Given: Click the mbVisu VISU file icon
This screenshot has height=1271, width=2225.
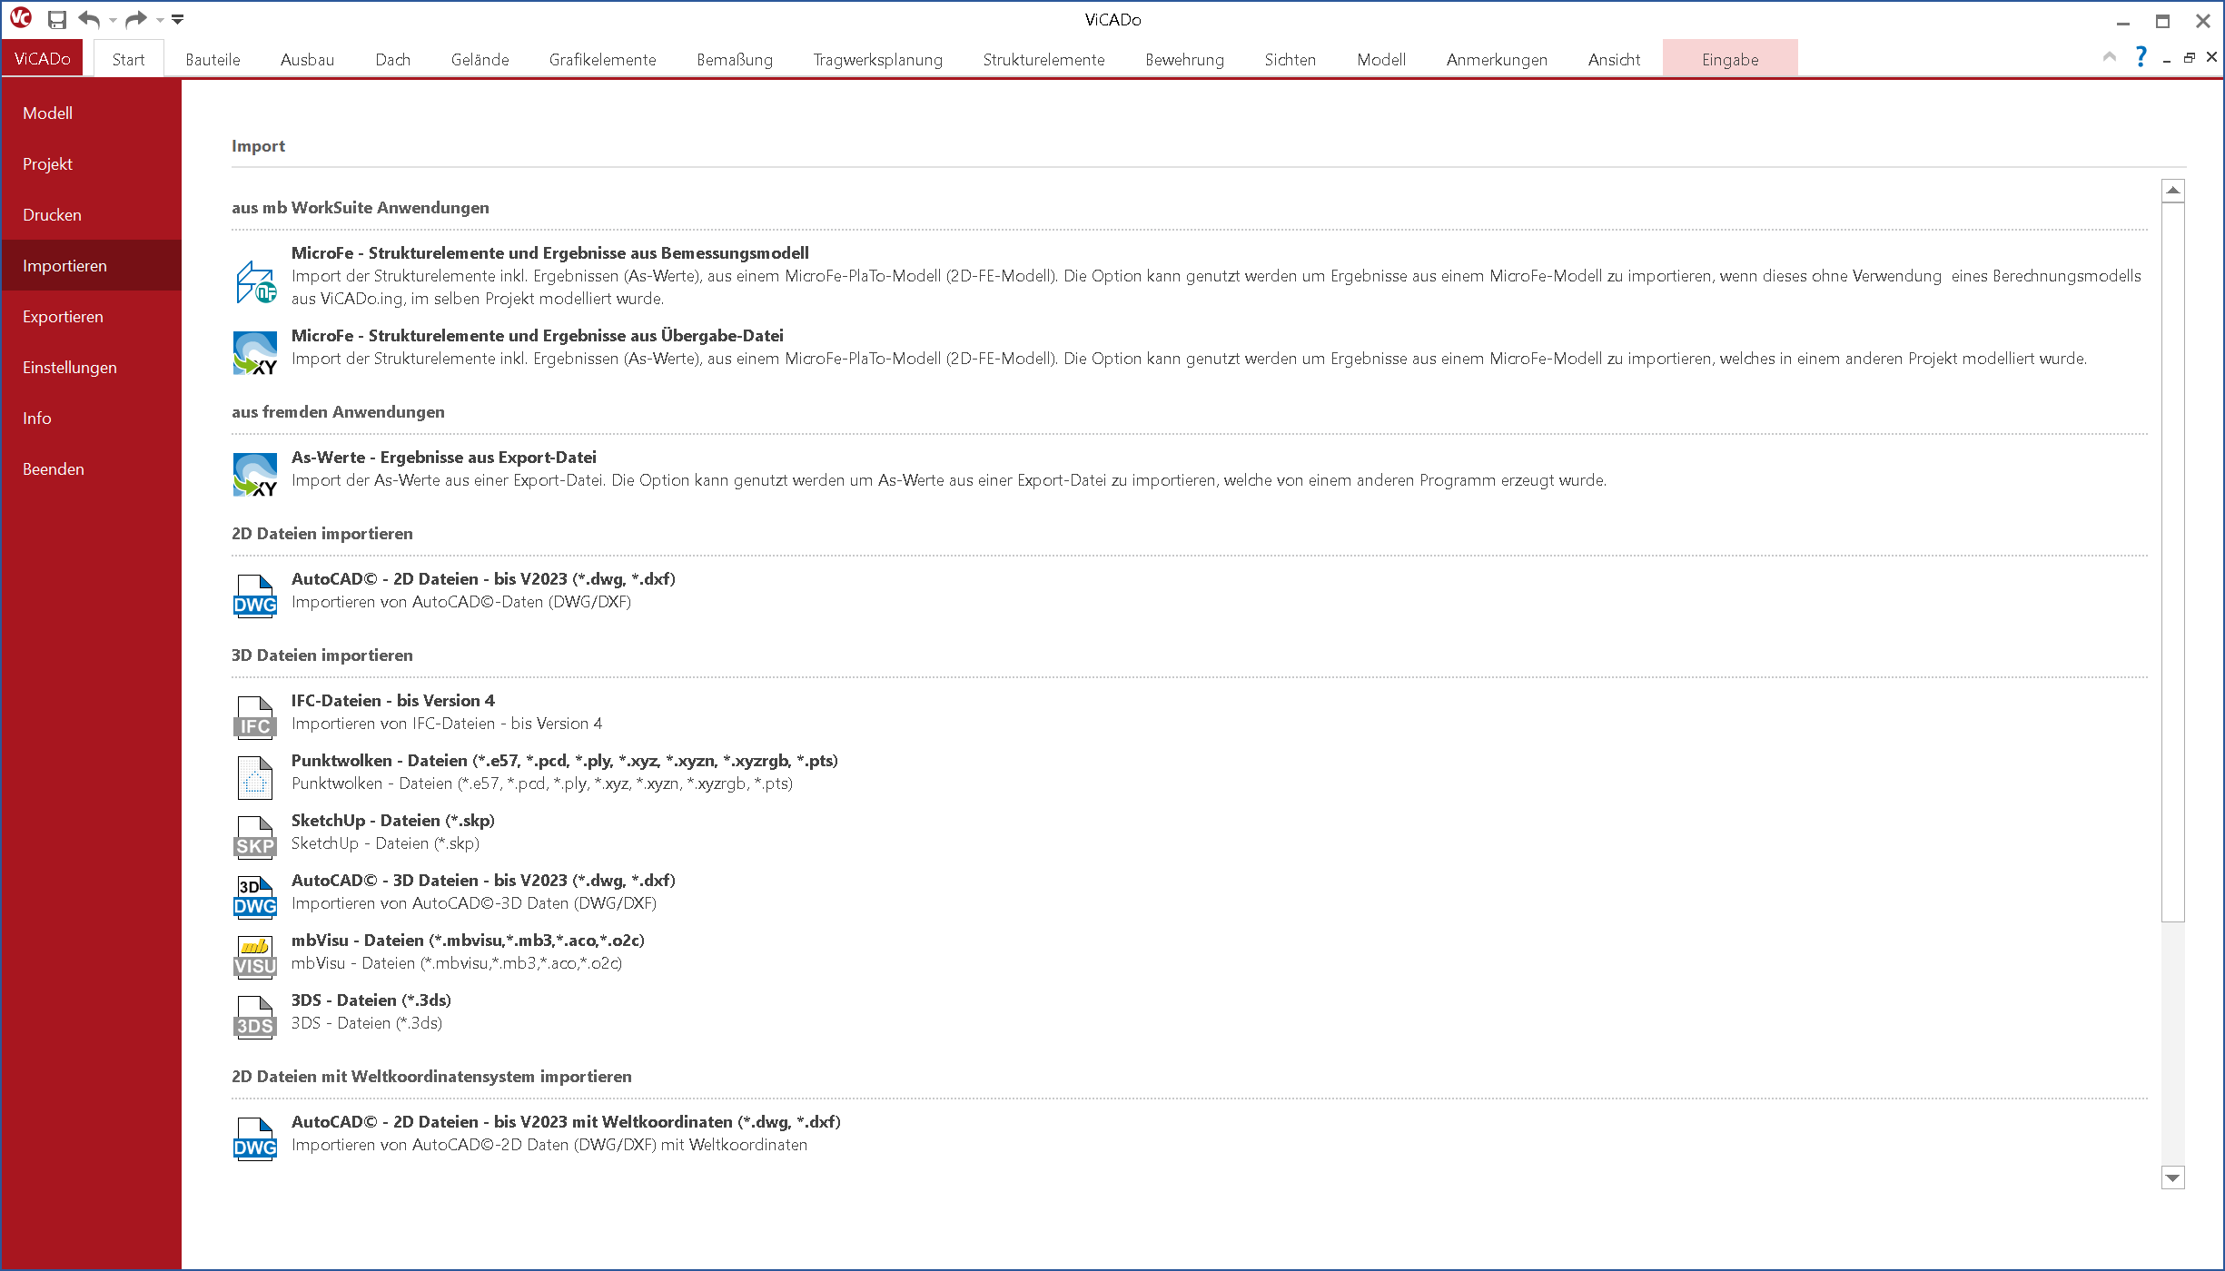Looking at the screenshot, I should pos(255,958).
